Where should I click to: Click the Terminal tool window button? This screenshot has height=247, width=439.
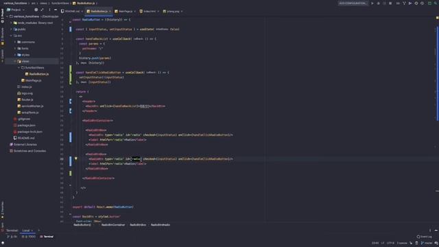pos(47,237)
